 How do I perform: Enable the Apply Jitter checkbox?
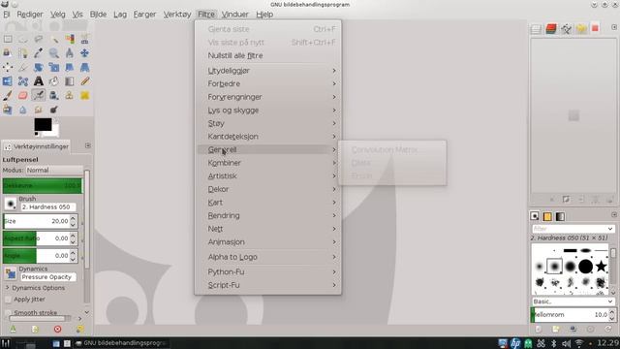(x=8, y=300)
